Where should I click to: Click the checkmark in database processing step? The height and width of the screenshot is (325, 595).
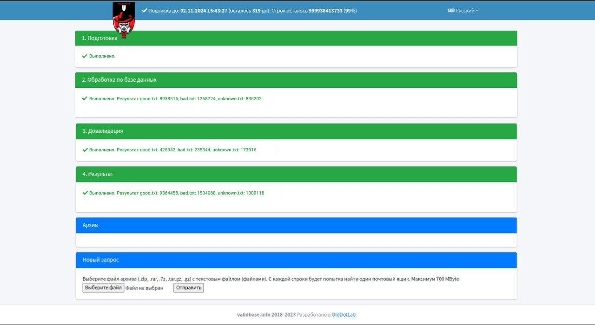(85, 98)
